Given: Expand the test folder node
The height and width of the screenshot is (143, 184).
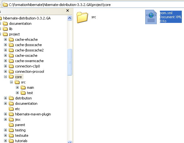Looking at the screenshot, I should point(18,93).
